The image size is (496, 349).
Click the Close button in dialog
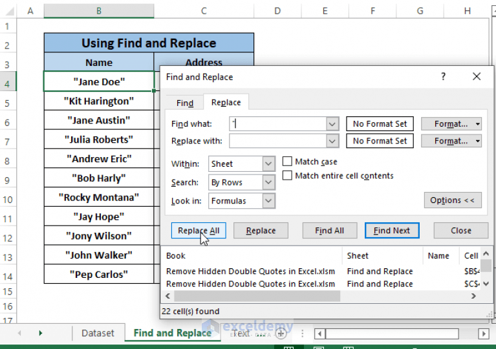(x=461, y=231)
